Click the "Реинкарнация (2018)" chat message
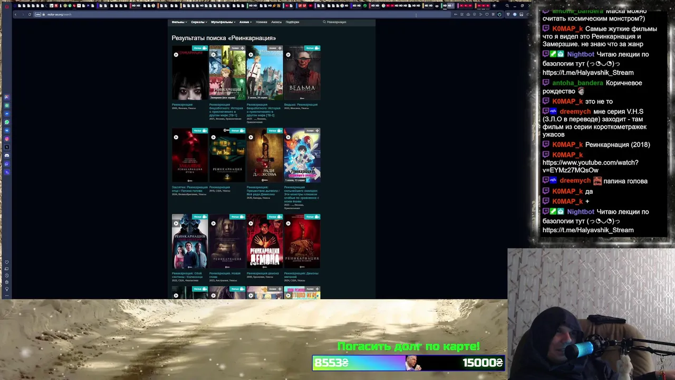The image size is (675, 380). 618,145
